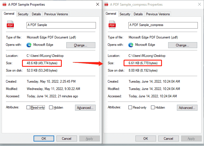The image size is (204, 146).
Task: Click OK in A PDF Sample_compress dialog
Action: click(x=146, y=139)
